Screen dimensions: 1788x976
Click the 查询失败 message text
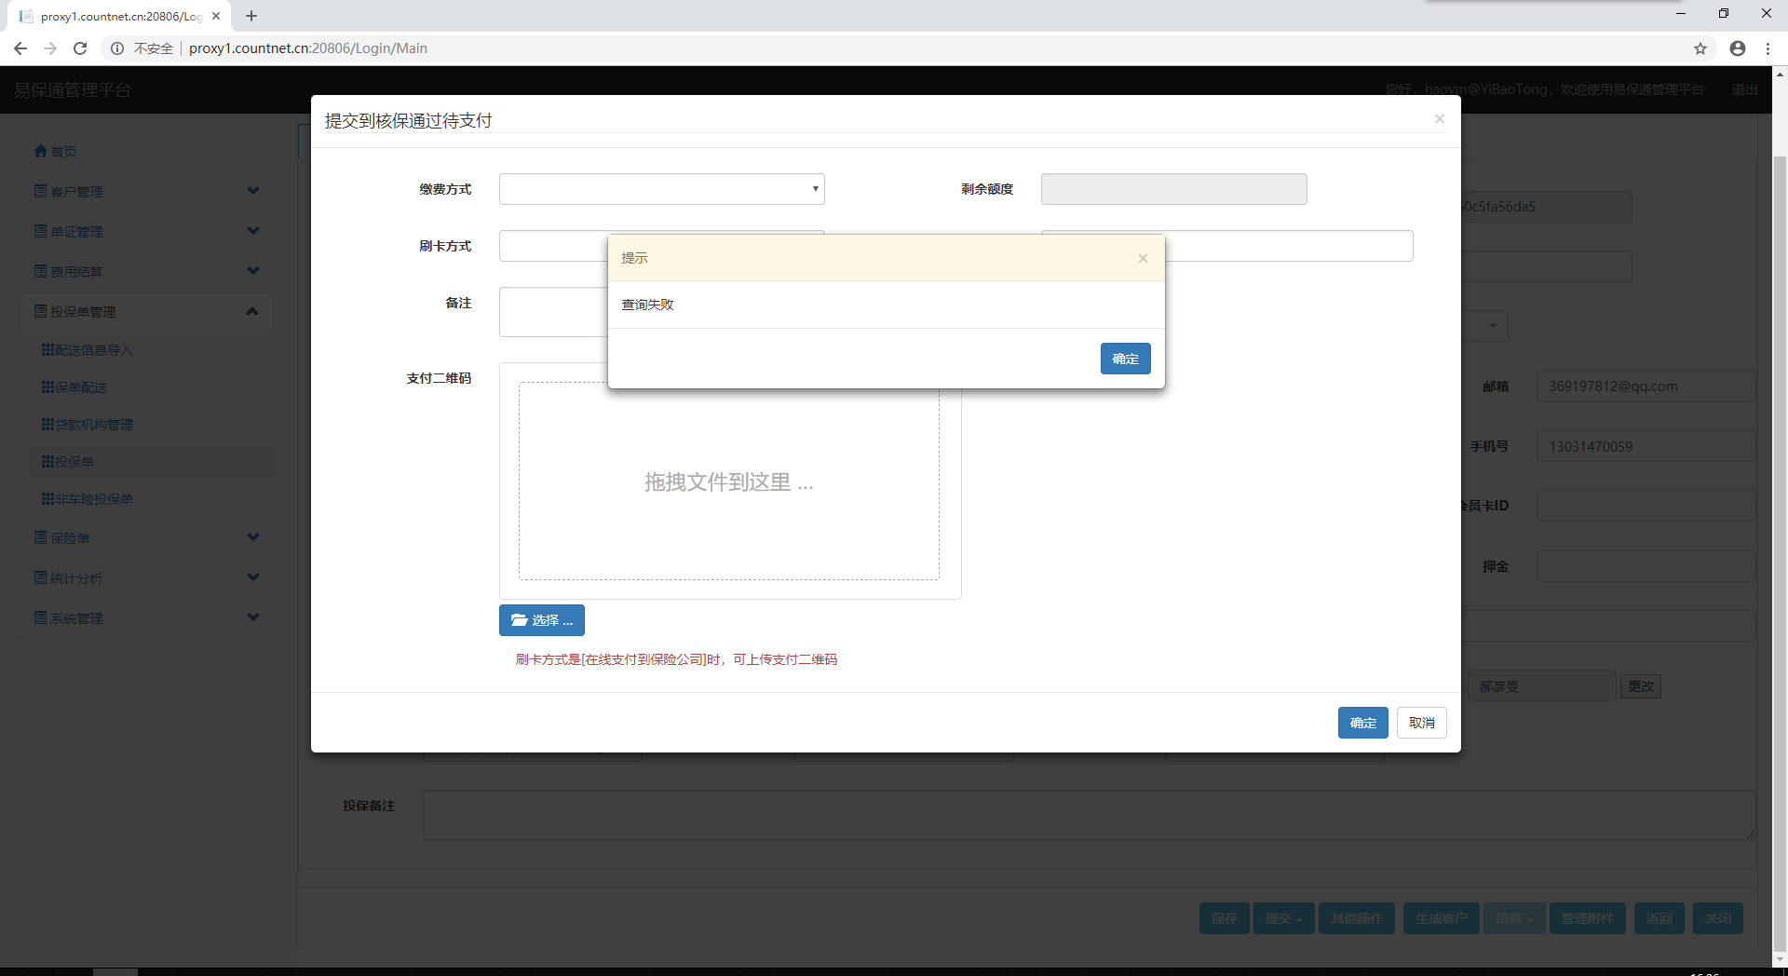[x=648, y=305]
